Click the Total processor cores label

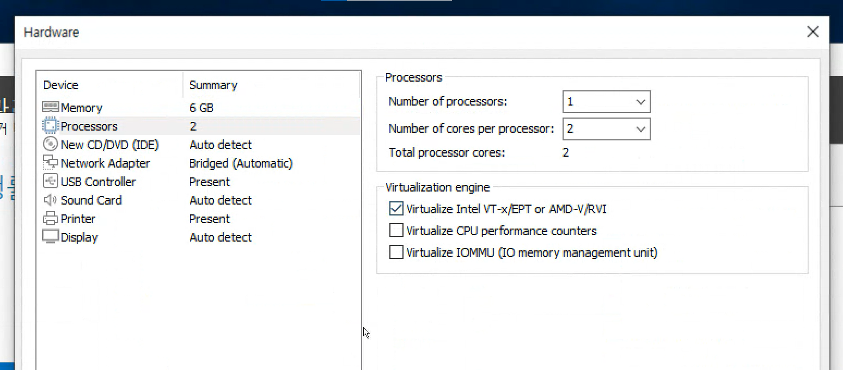pos(447,153)
